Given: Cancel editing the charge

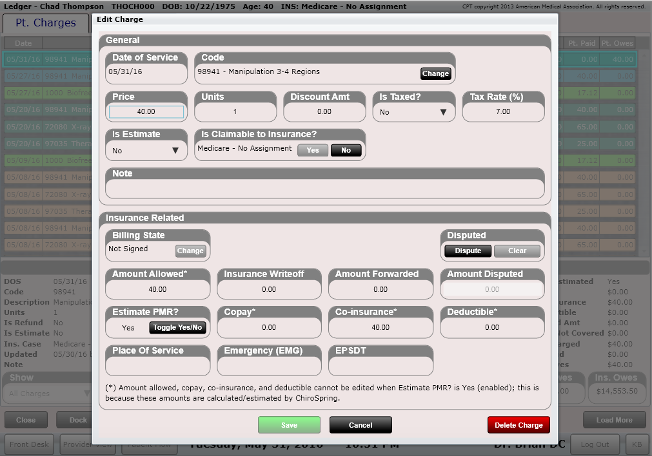Looking at the screenshot, I should (x=361, y=425).
